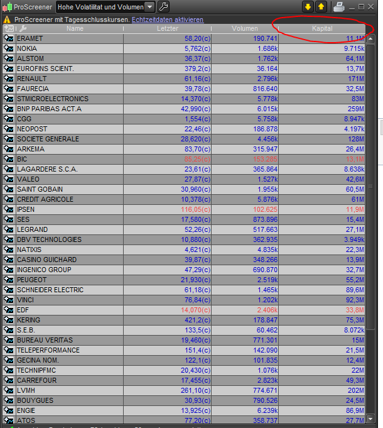The image size is (383, 428).
Task: Open chart icon for NEOPOST row
Action: (x=9, y=129)
